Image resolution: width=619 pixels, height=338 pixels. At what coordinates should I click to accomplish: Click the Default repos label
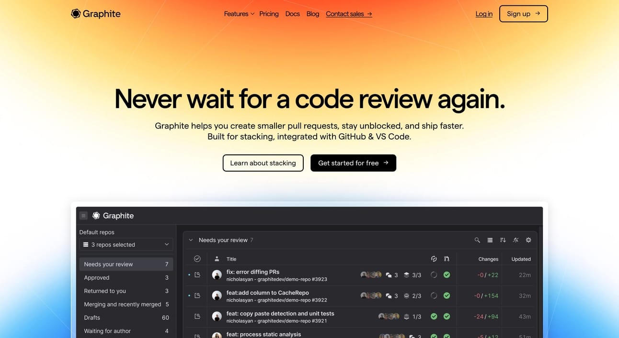[97, 232]
